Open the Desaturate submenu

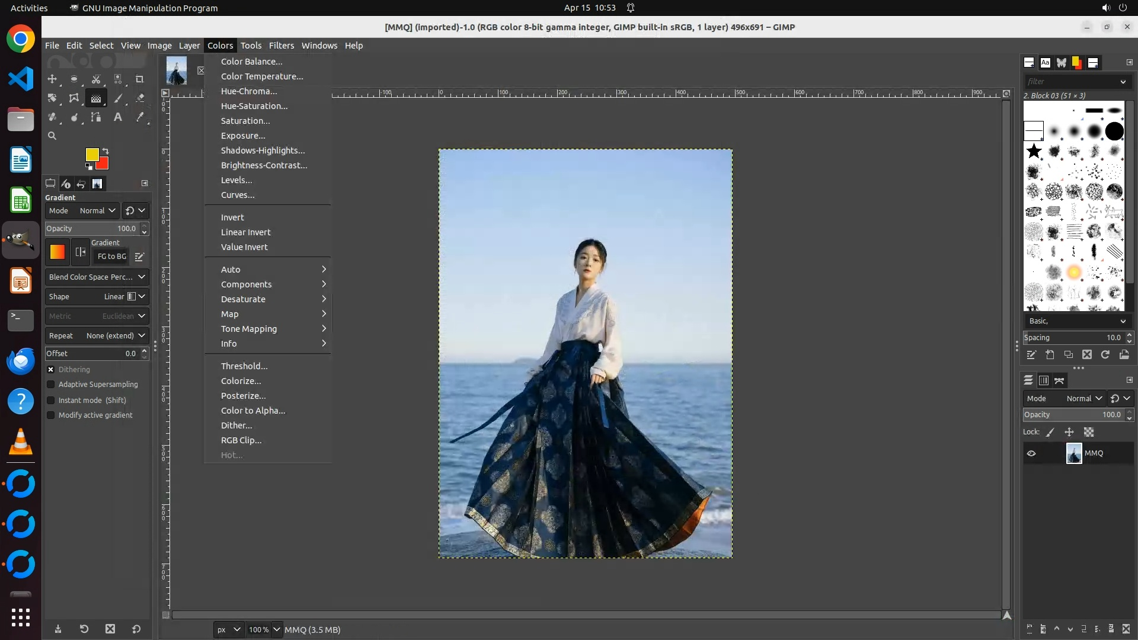click(x=243, y=299)
